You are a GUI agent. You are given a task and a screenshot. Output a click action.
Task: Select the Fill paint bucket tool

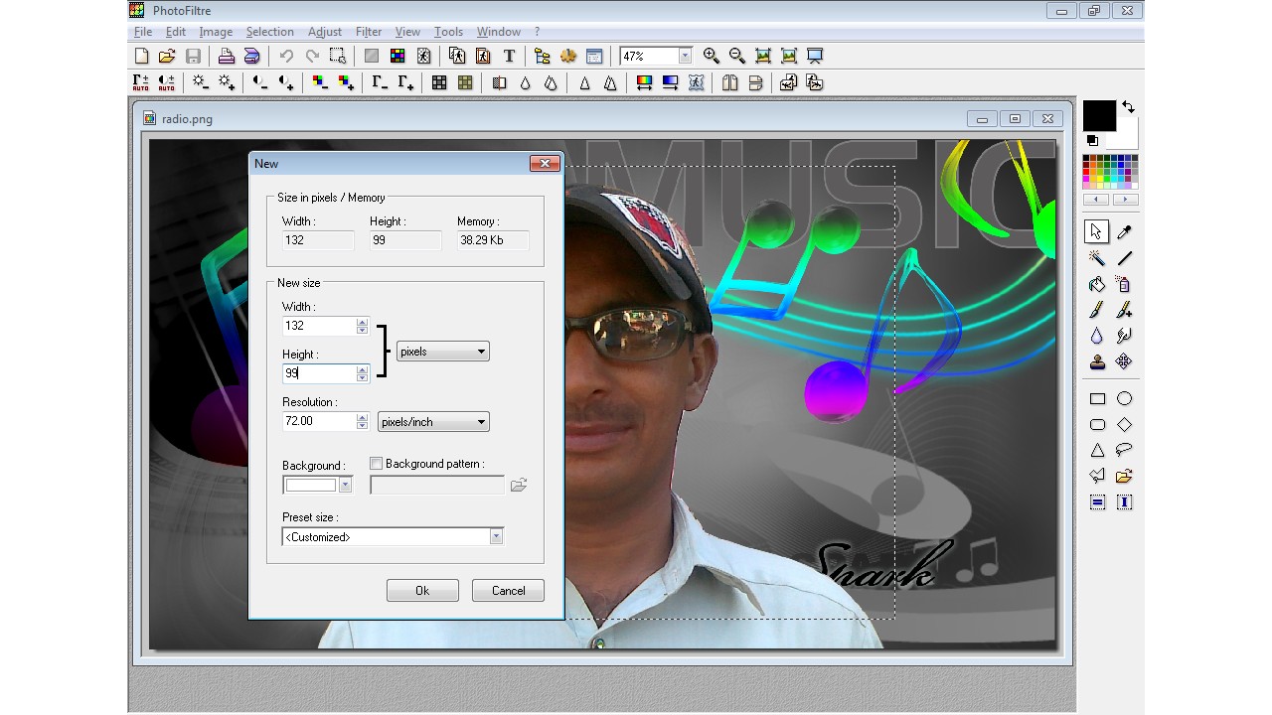1097,284
